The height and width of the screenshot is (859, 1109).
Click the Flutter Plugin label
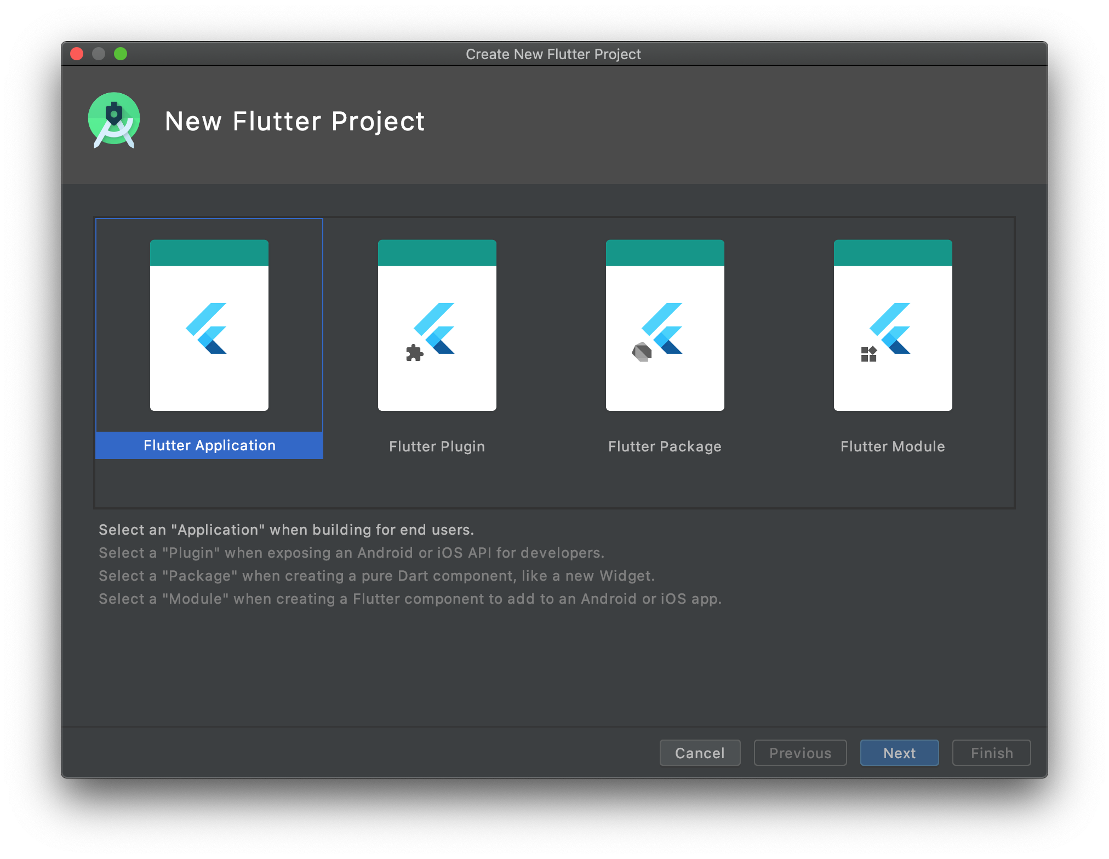[x=437, y=446]
